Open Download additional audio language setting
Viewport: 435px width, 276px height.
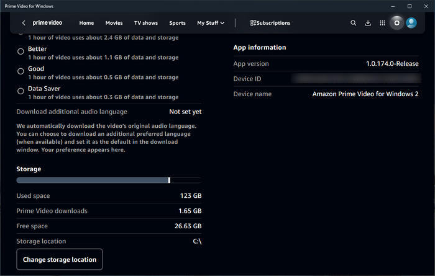tap(109, 112)
